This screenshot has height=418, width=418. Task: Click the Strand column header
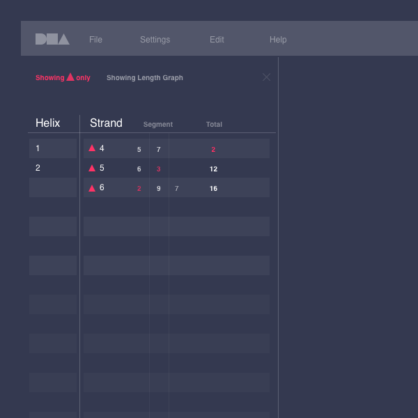(x=106, y=123)
